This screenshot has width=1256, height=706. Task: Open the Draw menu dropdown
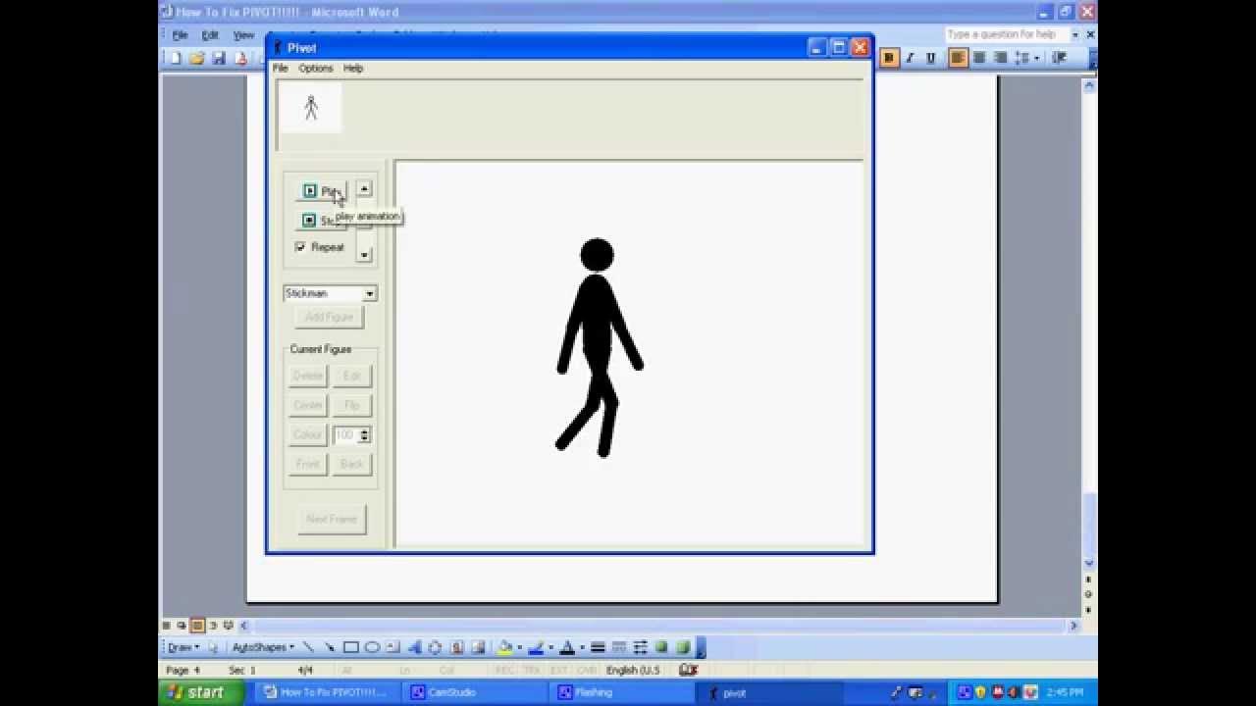click(x=183, y=647)
